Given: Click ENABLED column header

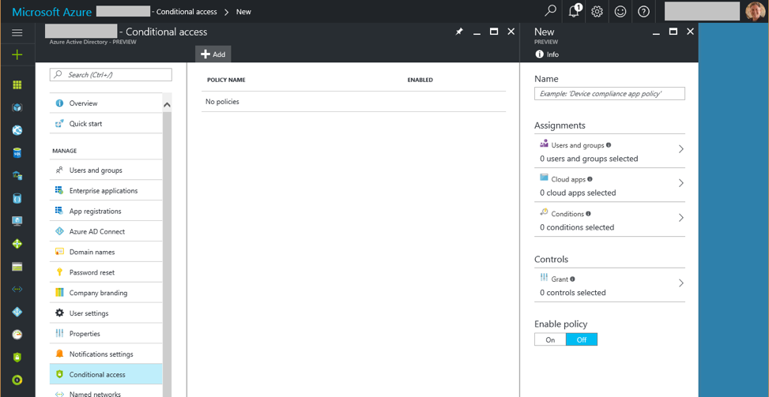Looking at the screenshot, I should 420,80.
